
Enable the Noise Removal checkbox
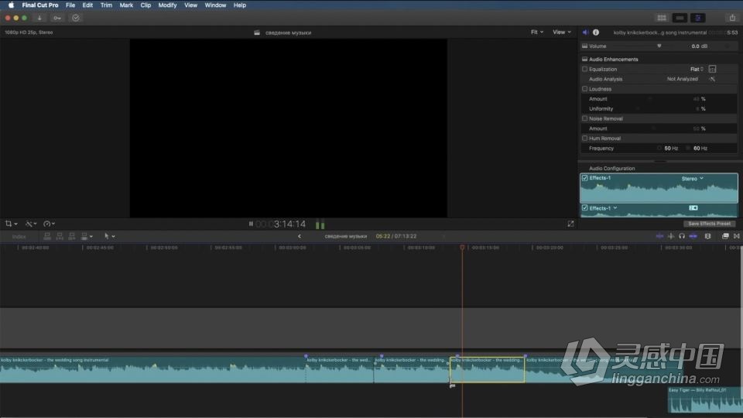585,118
